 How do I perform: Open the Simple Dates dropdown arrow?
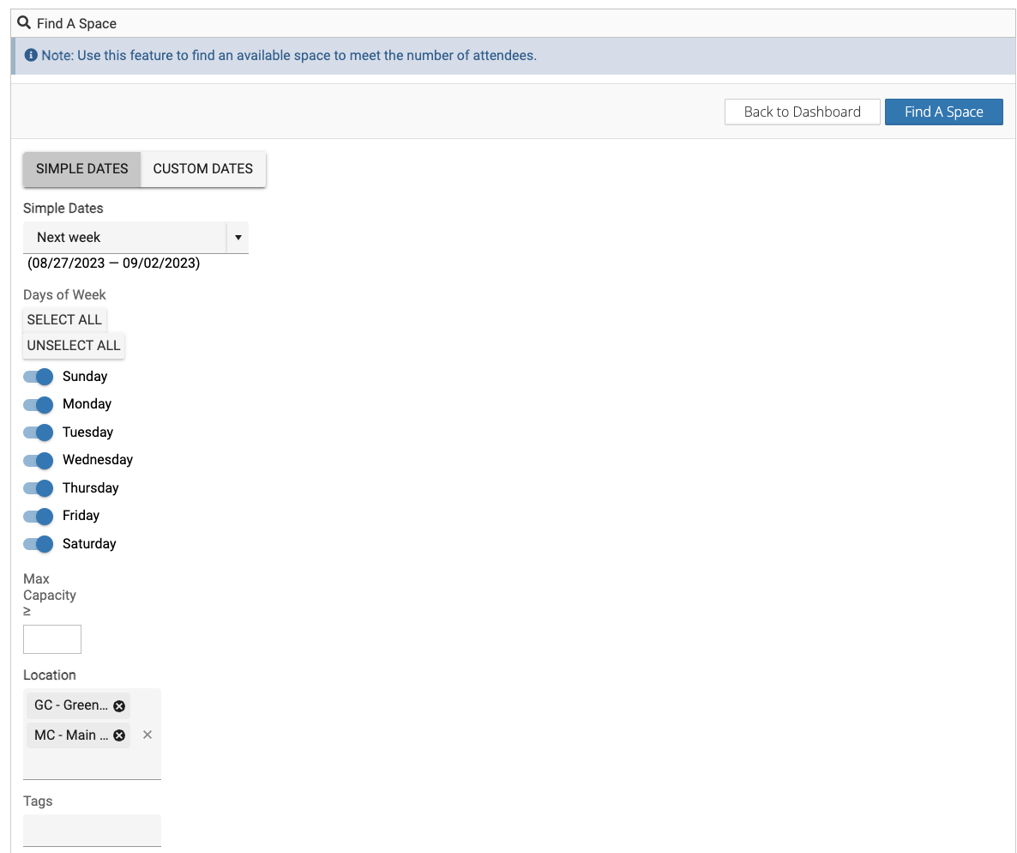238,238
